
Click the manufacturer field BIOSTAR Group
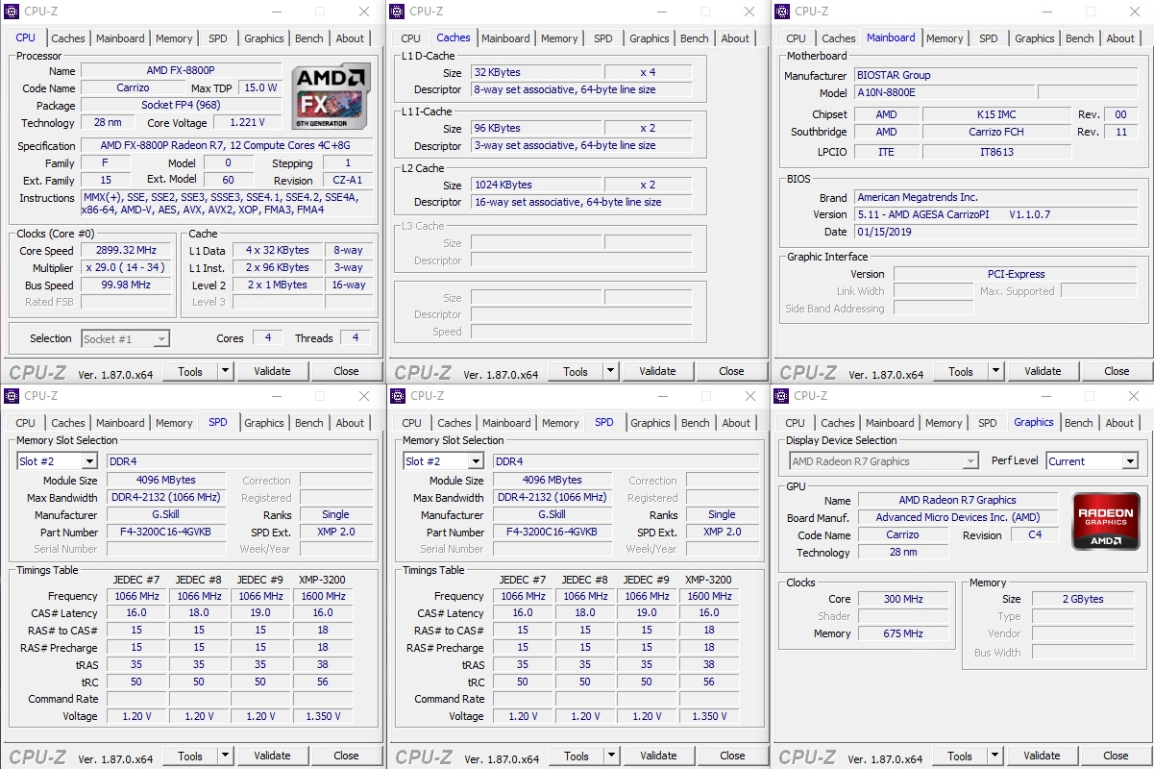click(x=997, y=75)
